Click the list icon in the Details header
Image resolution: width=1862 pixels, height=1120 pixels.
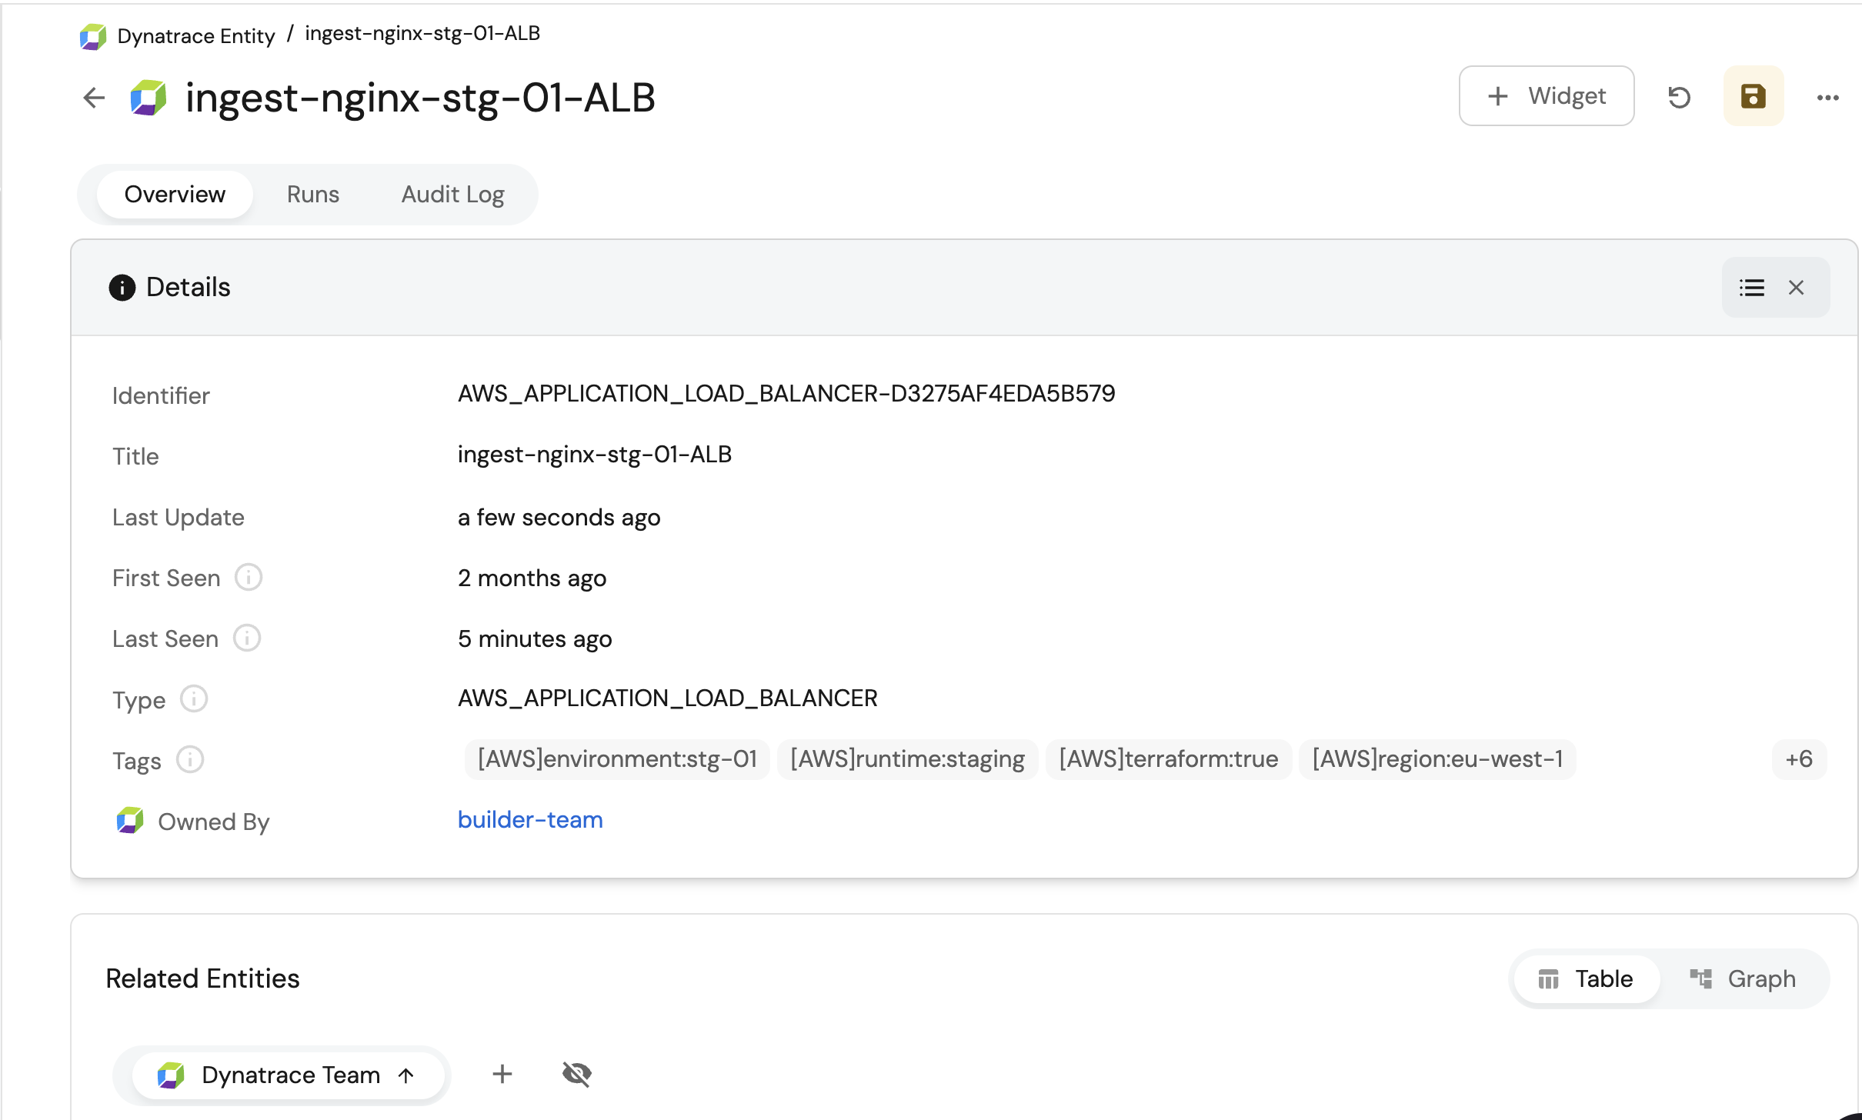(1752, 288)
